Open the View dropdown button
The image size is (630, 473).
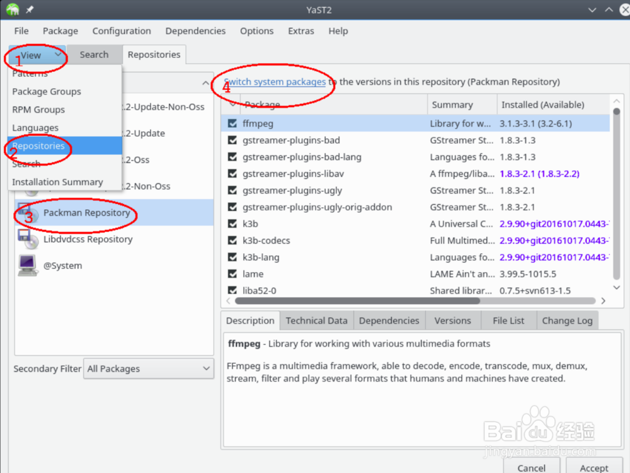37,55
